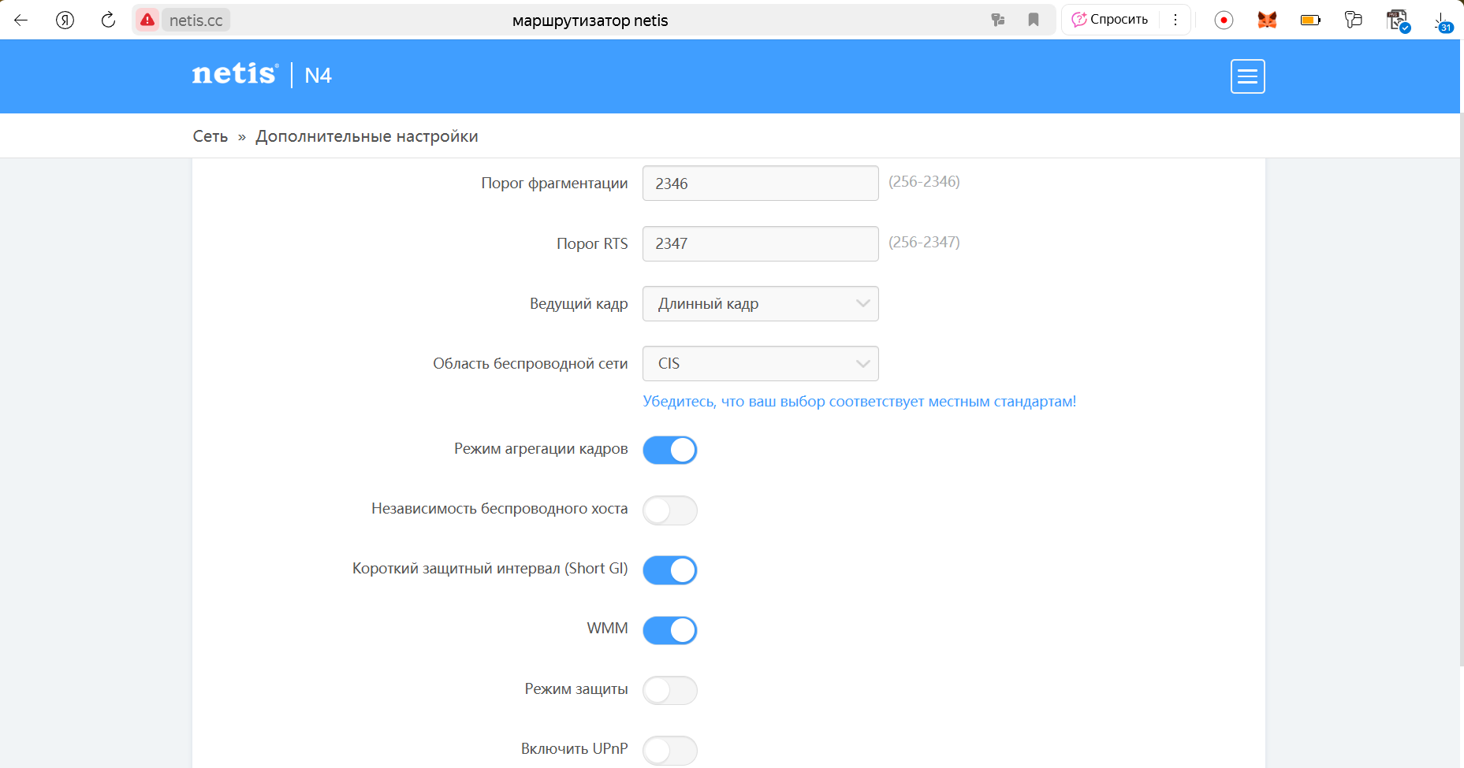Click the (256-2346) range hint
This screenshot has height=768, width=1464.
pos(924,182)
